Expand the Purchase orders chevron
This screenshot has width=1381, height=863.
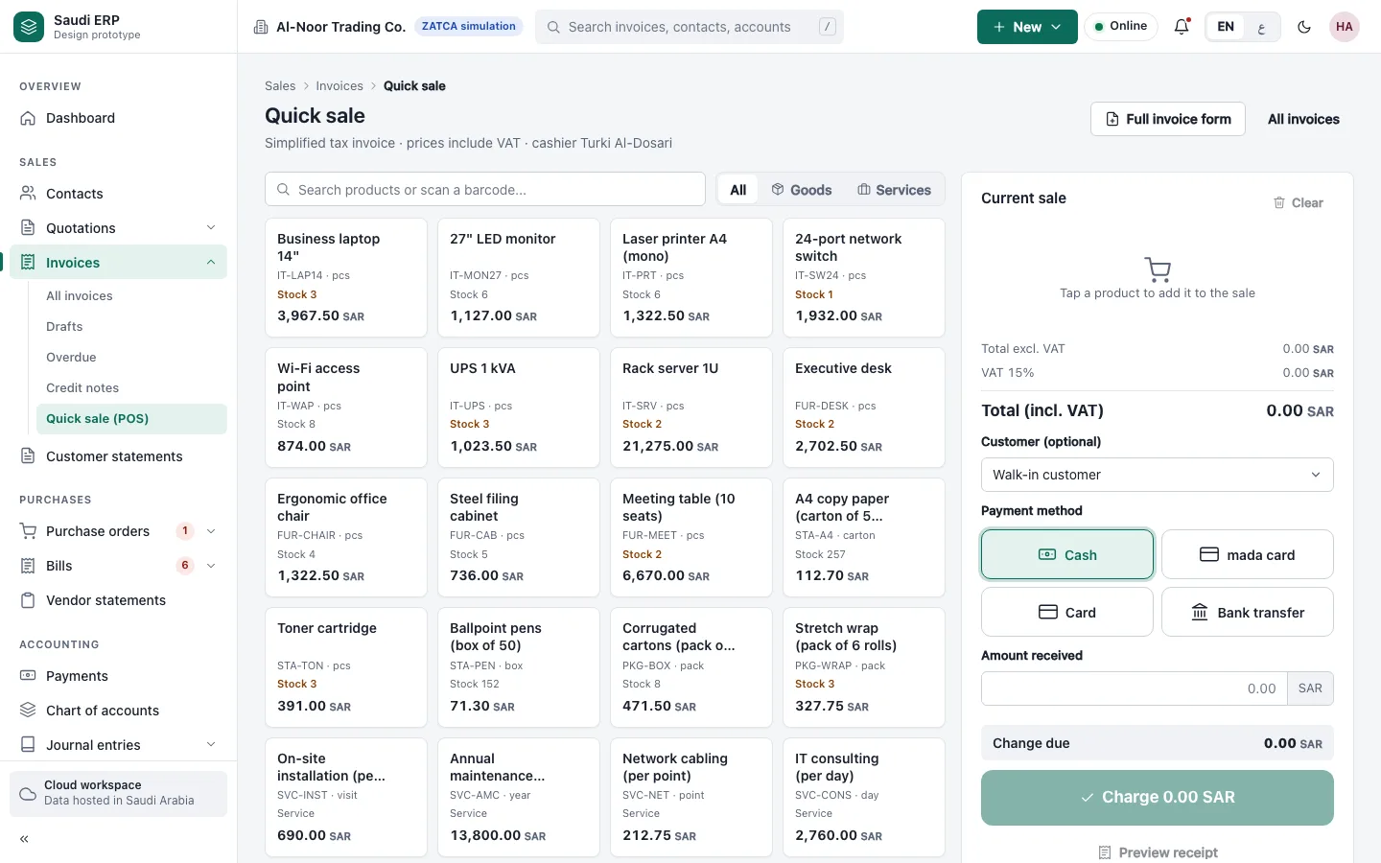(x=211, y=531)
